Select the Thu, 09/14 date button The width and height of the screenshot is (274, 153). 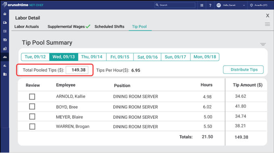tap(92, 57)
